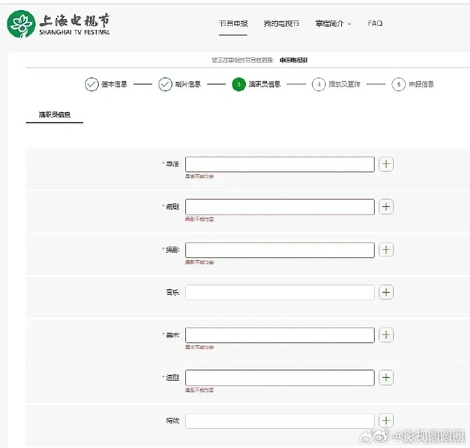Click the 中国电视剧 category text
Screen dimensions: 470x448
click(294, 60)
